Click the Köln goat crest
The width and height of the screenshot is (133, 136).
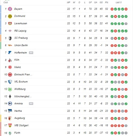(10, 60)
